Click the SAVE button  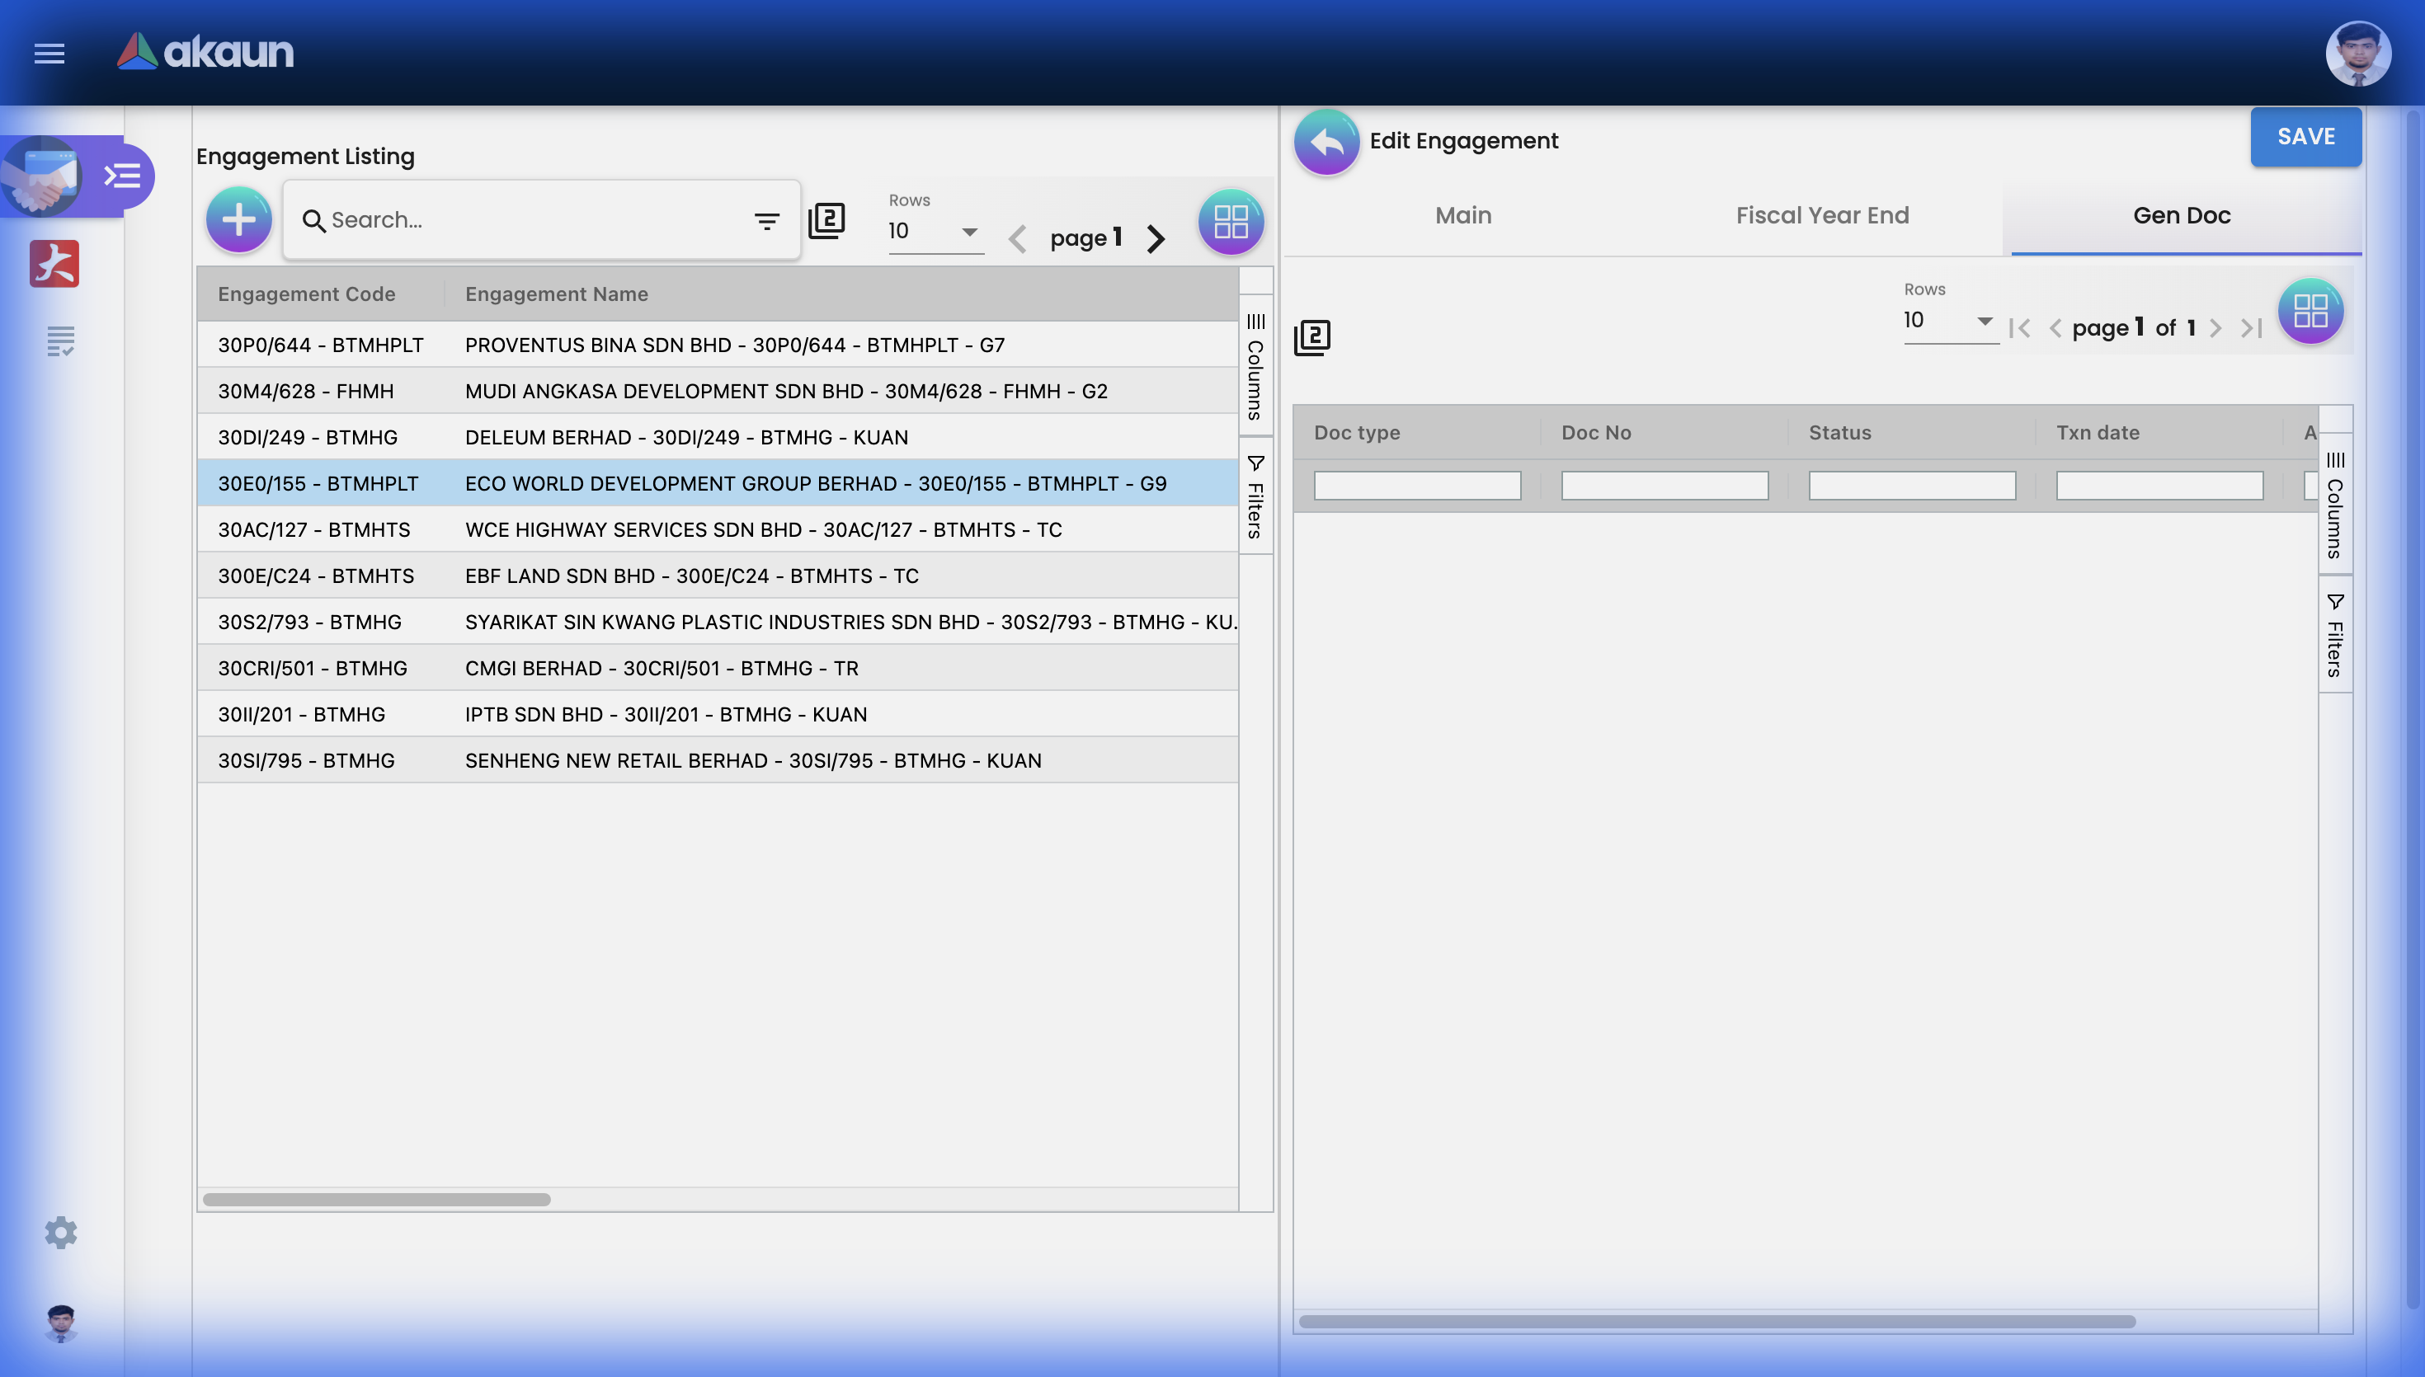click(2305, 137)
